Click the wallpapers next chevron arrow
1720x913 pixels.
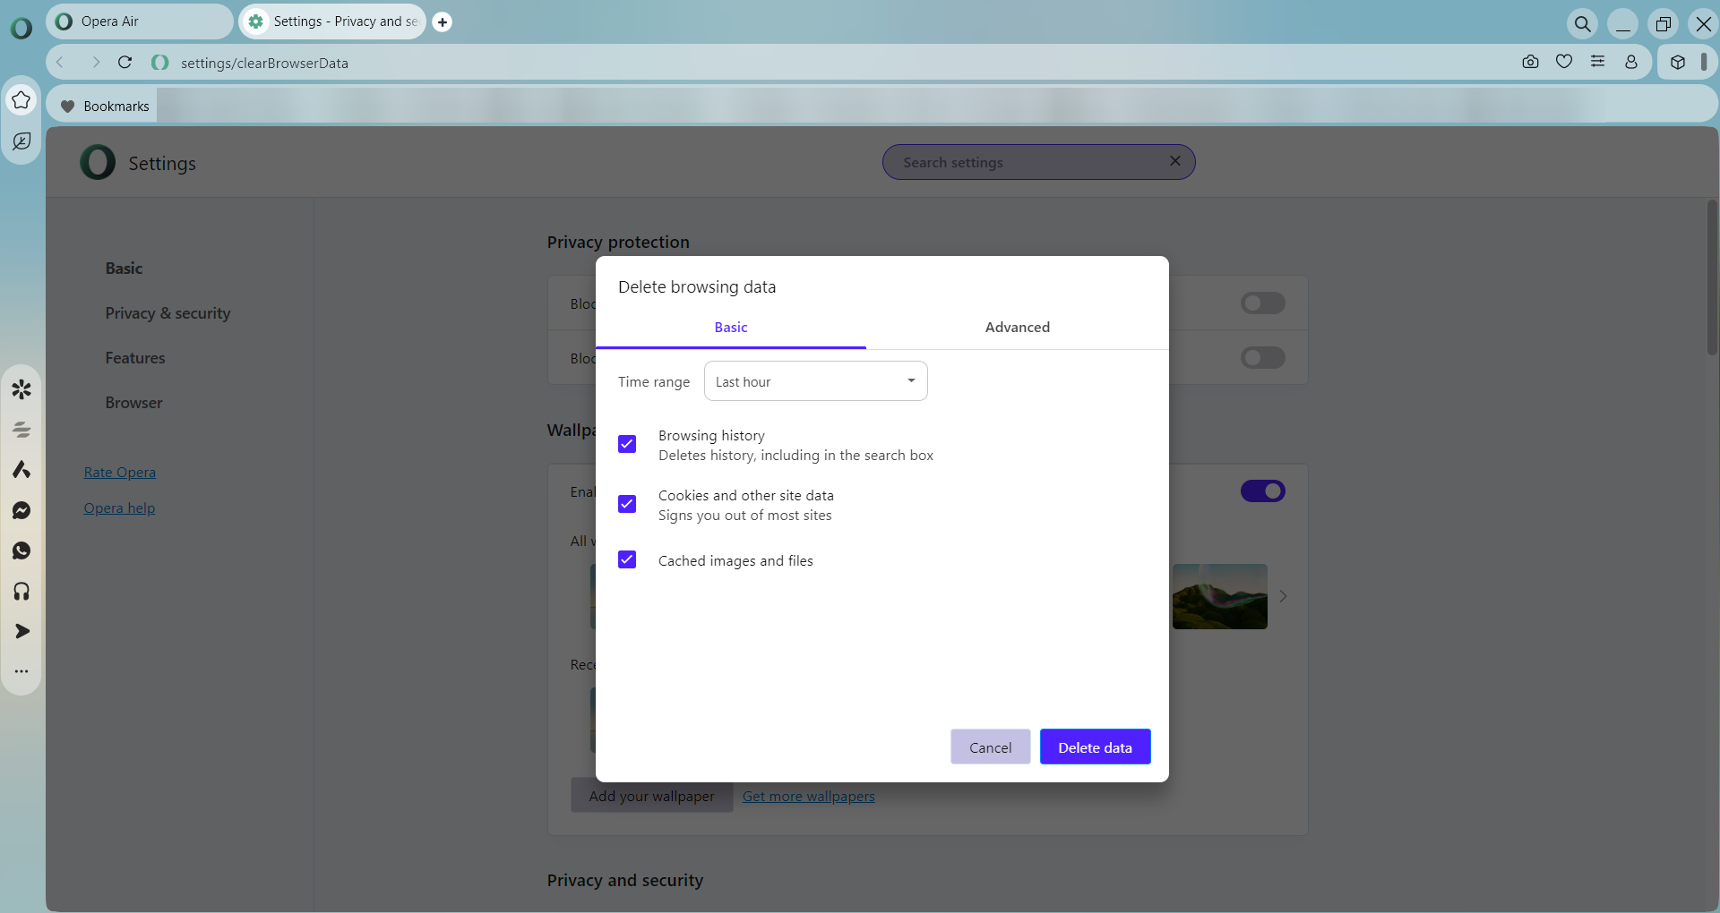coord(1283,596)
